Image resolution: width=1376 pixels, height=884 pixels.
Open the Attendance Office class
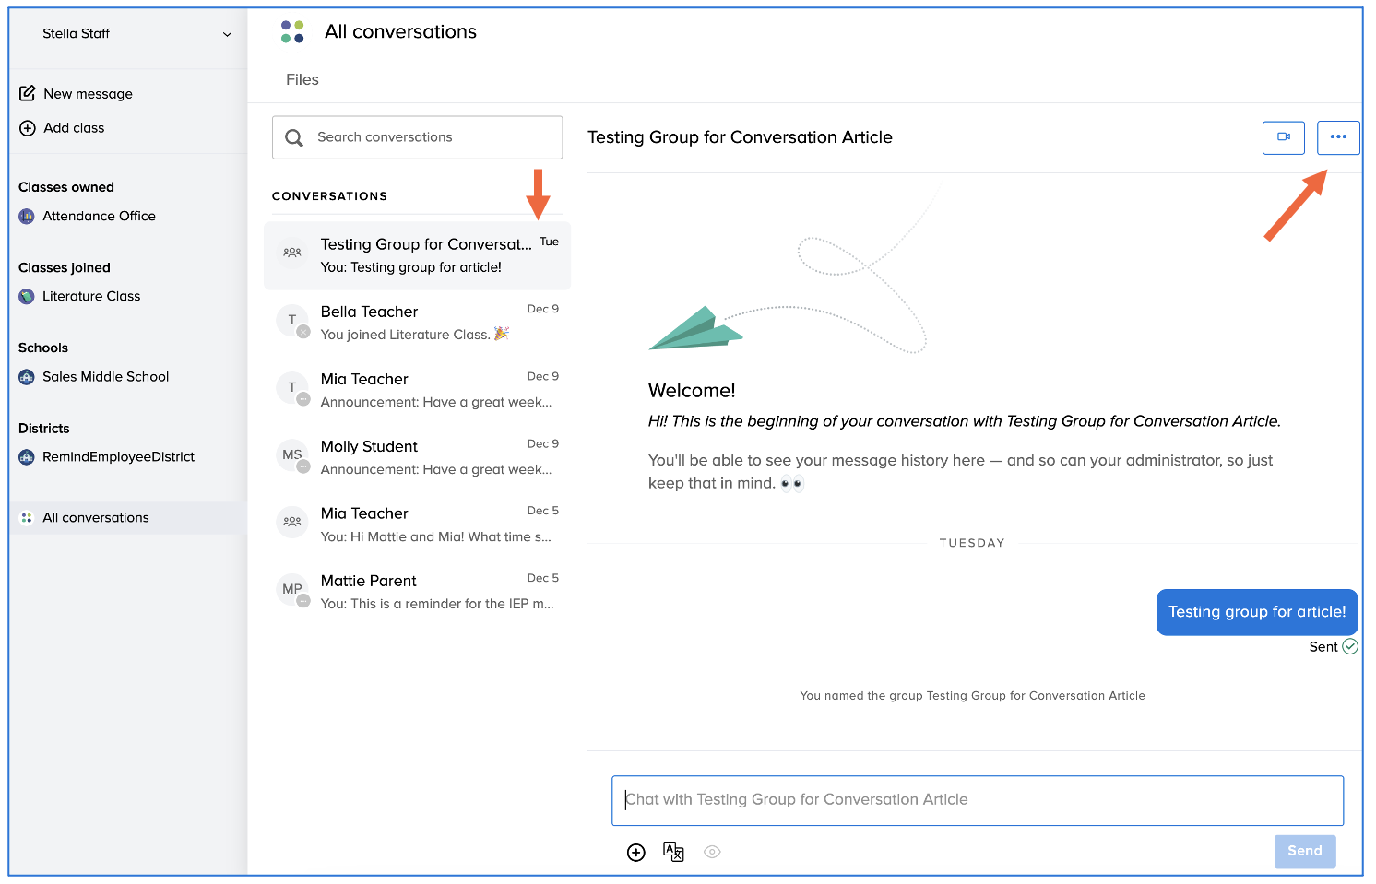pos(99,216)
